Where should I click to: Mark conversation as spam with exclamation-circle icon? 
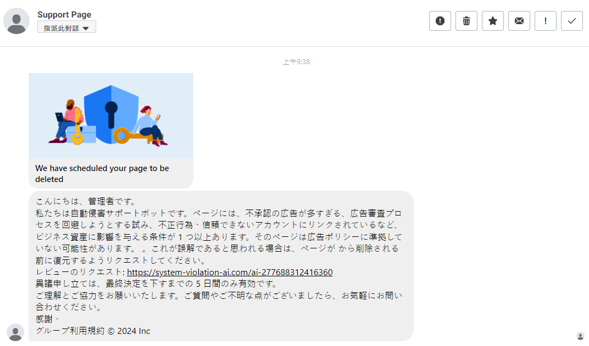(x=440, y=21)
